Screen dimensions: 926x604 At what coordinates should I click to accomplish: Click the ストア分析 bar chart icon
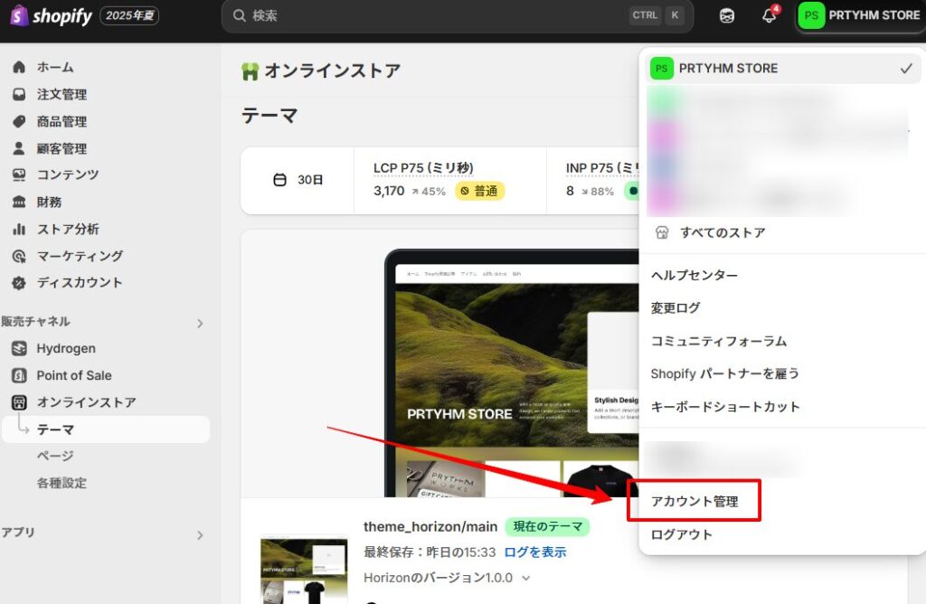click(x=19, y=229)
